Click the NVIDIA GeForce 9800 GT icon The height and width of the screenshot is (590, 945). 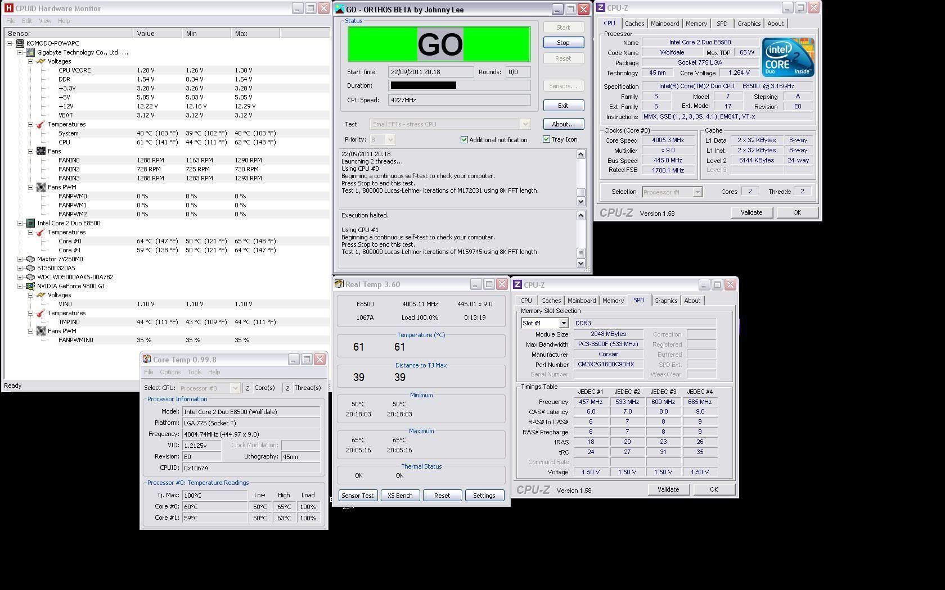(x=30, y=286)
